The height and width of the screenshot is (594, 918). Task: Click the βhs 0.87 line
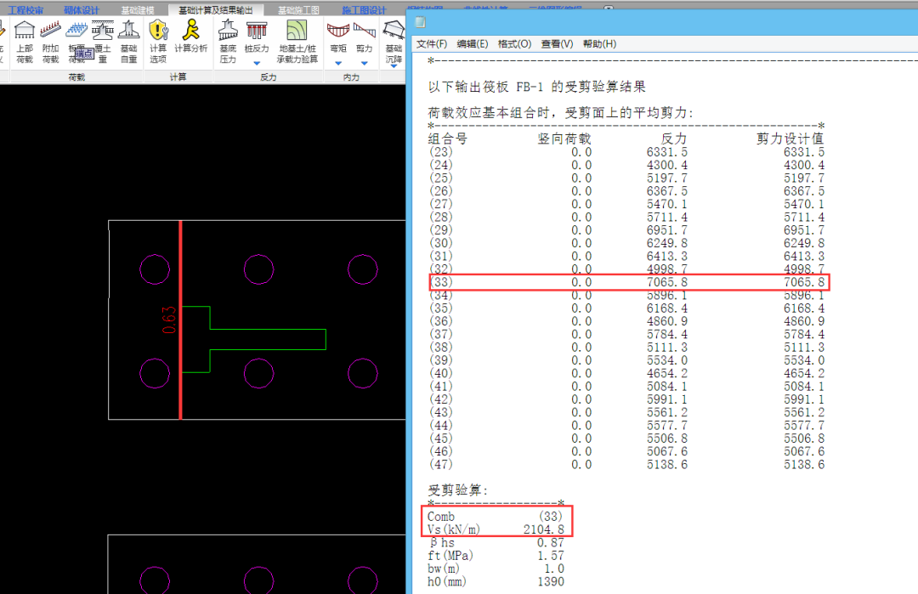496,542
